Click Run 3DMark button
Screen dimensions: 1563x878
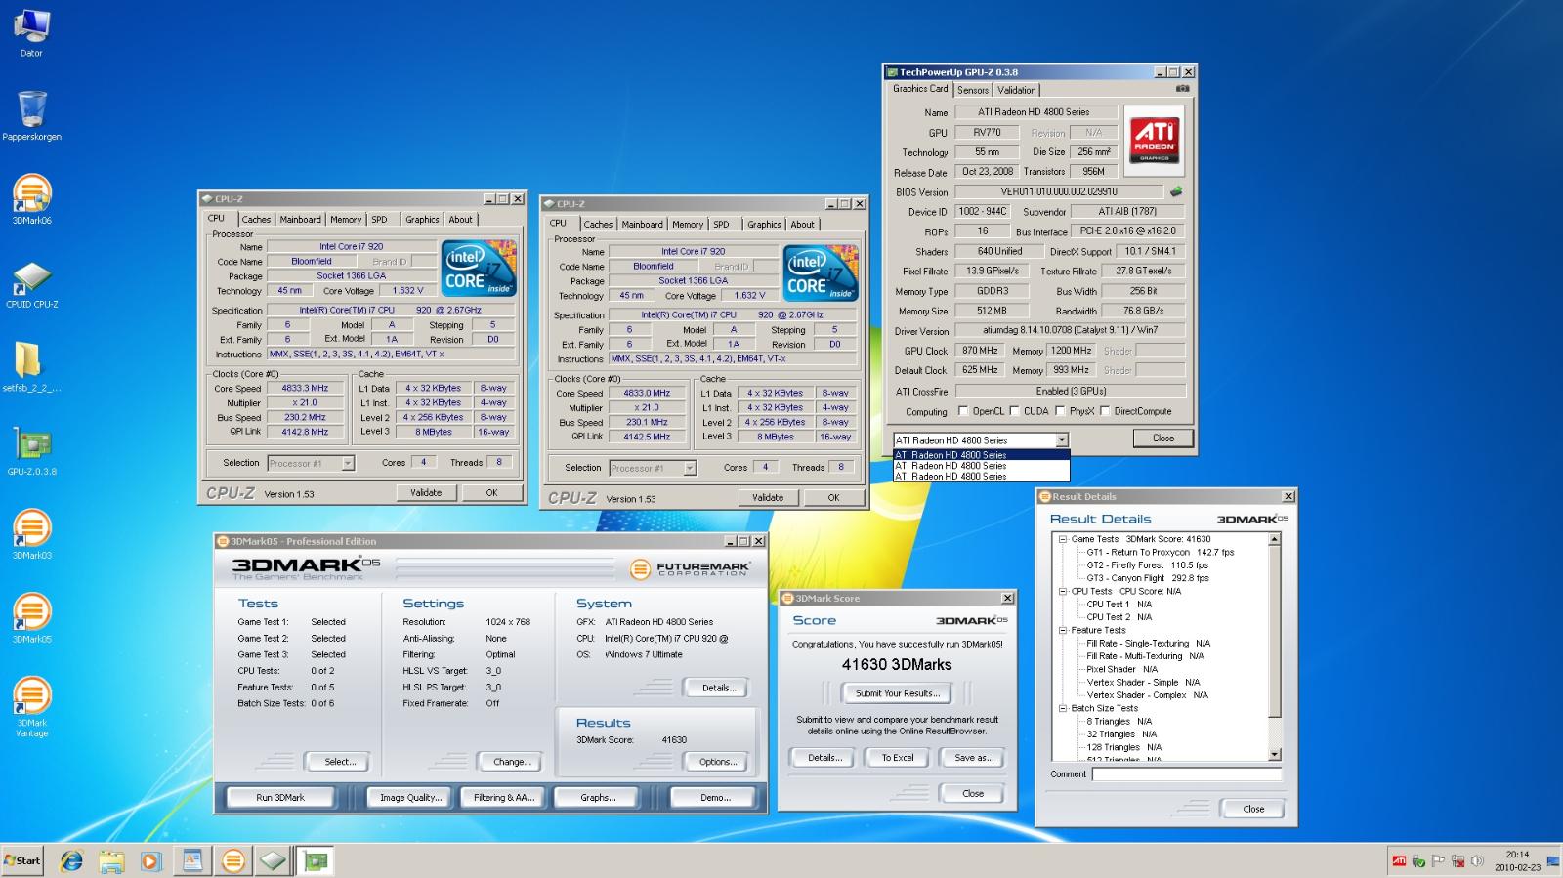pos(280,798)
